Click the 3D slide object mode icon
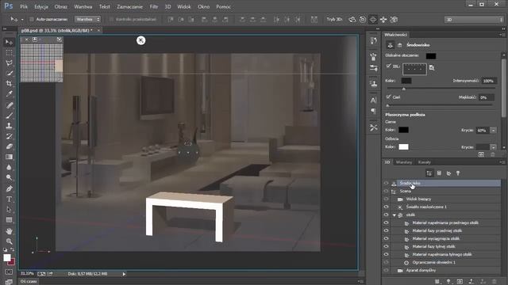Screen dimensions: 508x285 383,20
